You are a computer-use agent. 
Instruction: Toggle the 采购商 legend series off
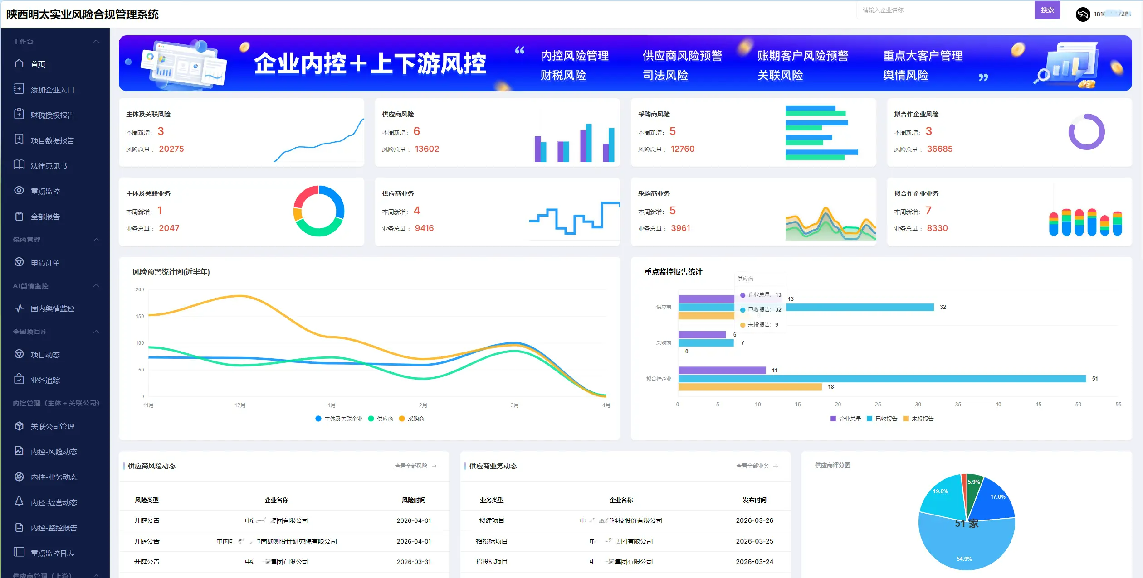pos(412,419)
